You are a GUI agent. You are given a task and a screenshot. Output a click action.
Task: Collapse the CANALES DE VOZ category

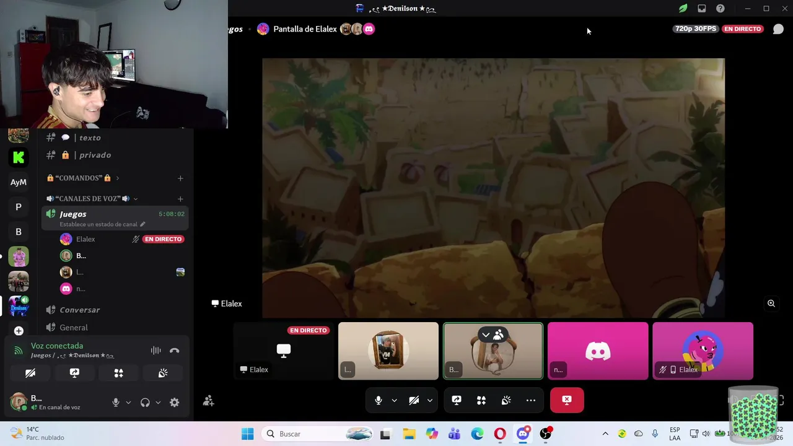[92, 198]
